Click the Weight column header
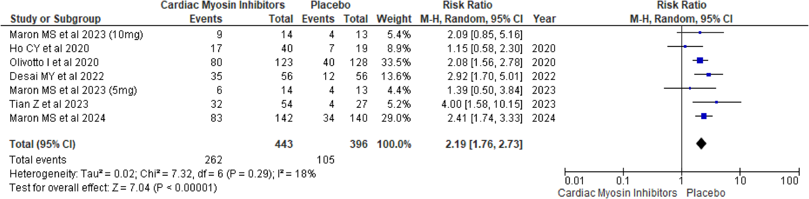809x199 pixels. coord(394,19)
